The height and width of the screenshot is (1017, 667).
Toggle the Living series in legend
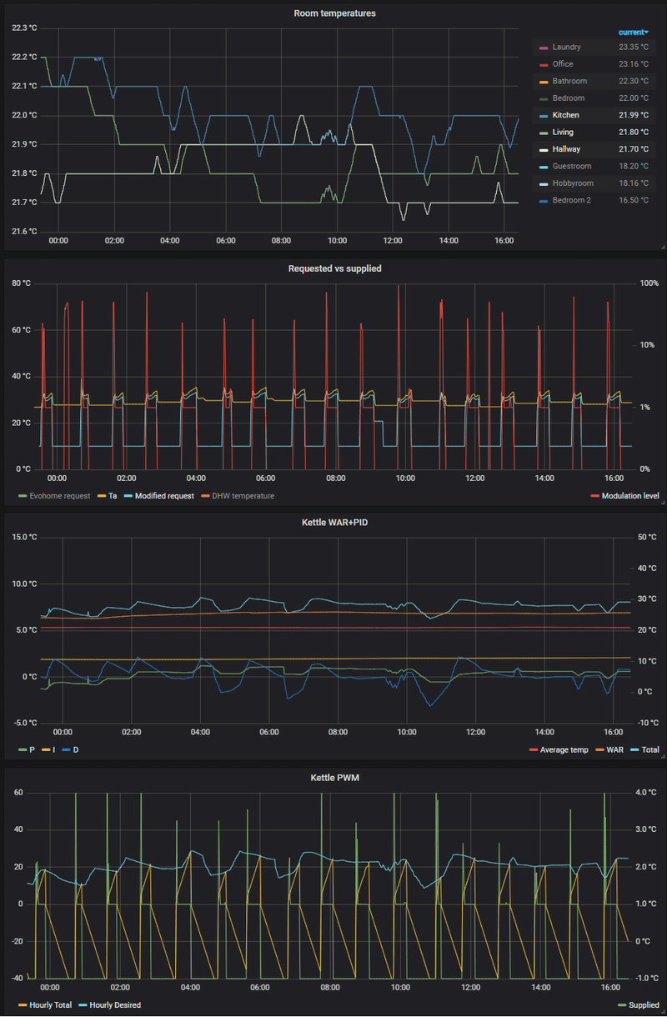pos(563,132)
